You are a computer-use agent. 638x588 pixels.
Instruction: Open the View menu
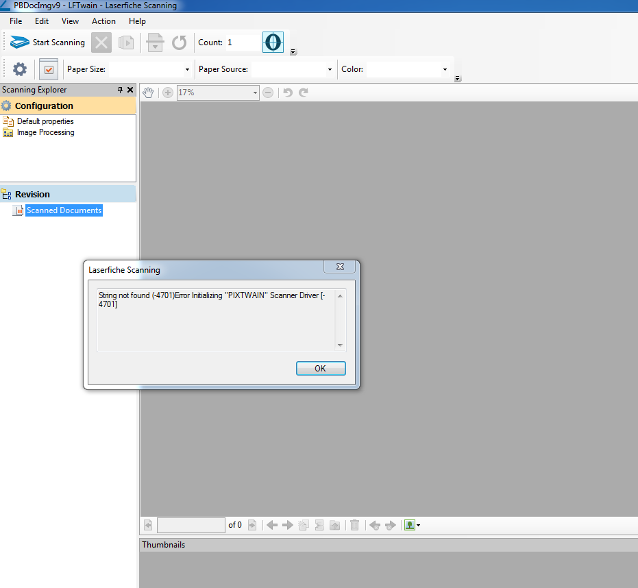coord(70,21)
